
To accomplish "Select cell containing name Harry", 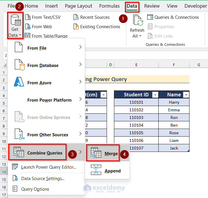I will pos(174,102).
